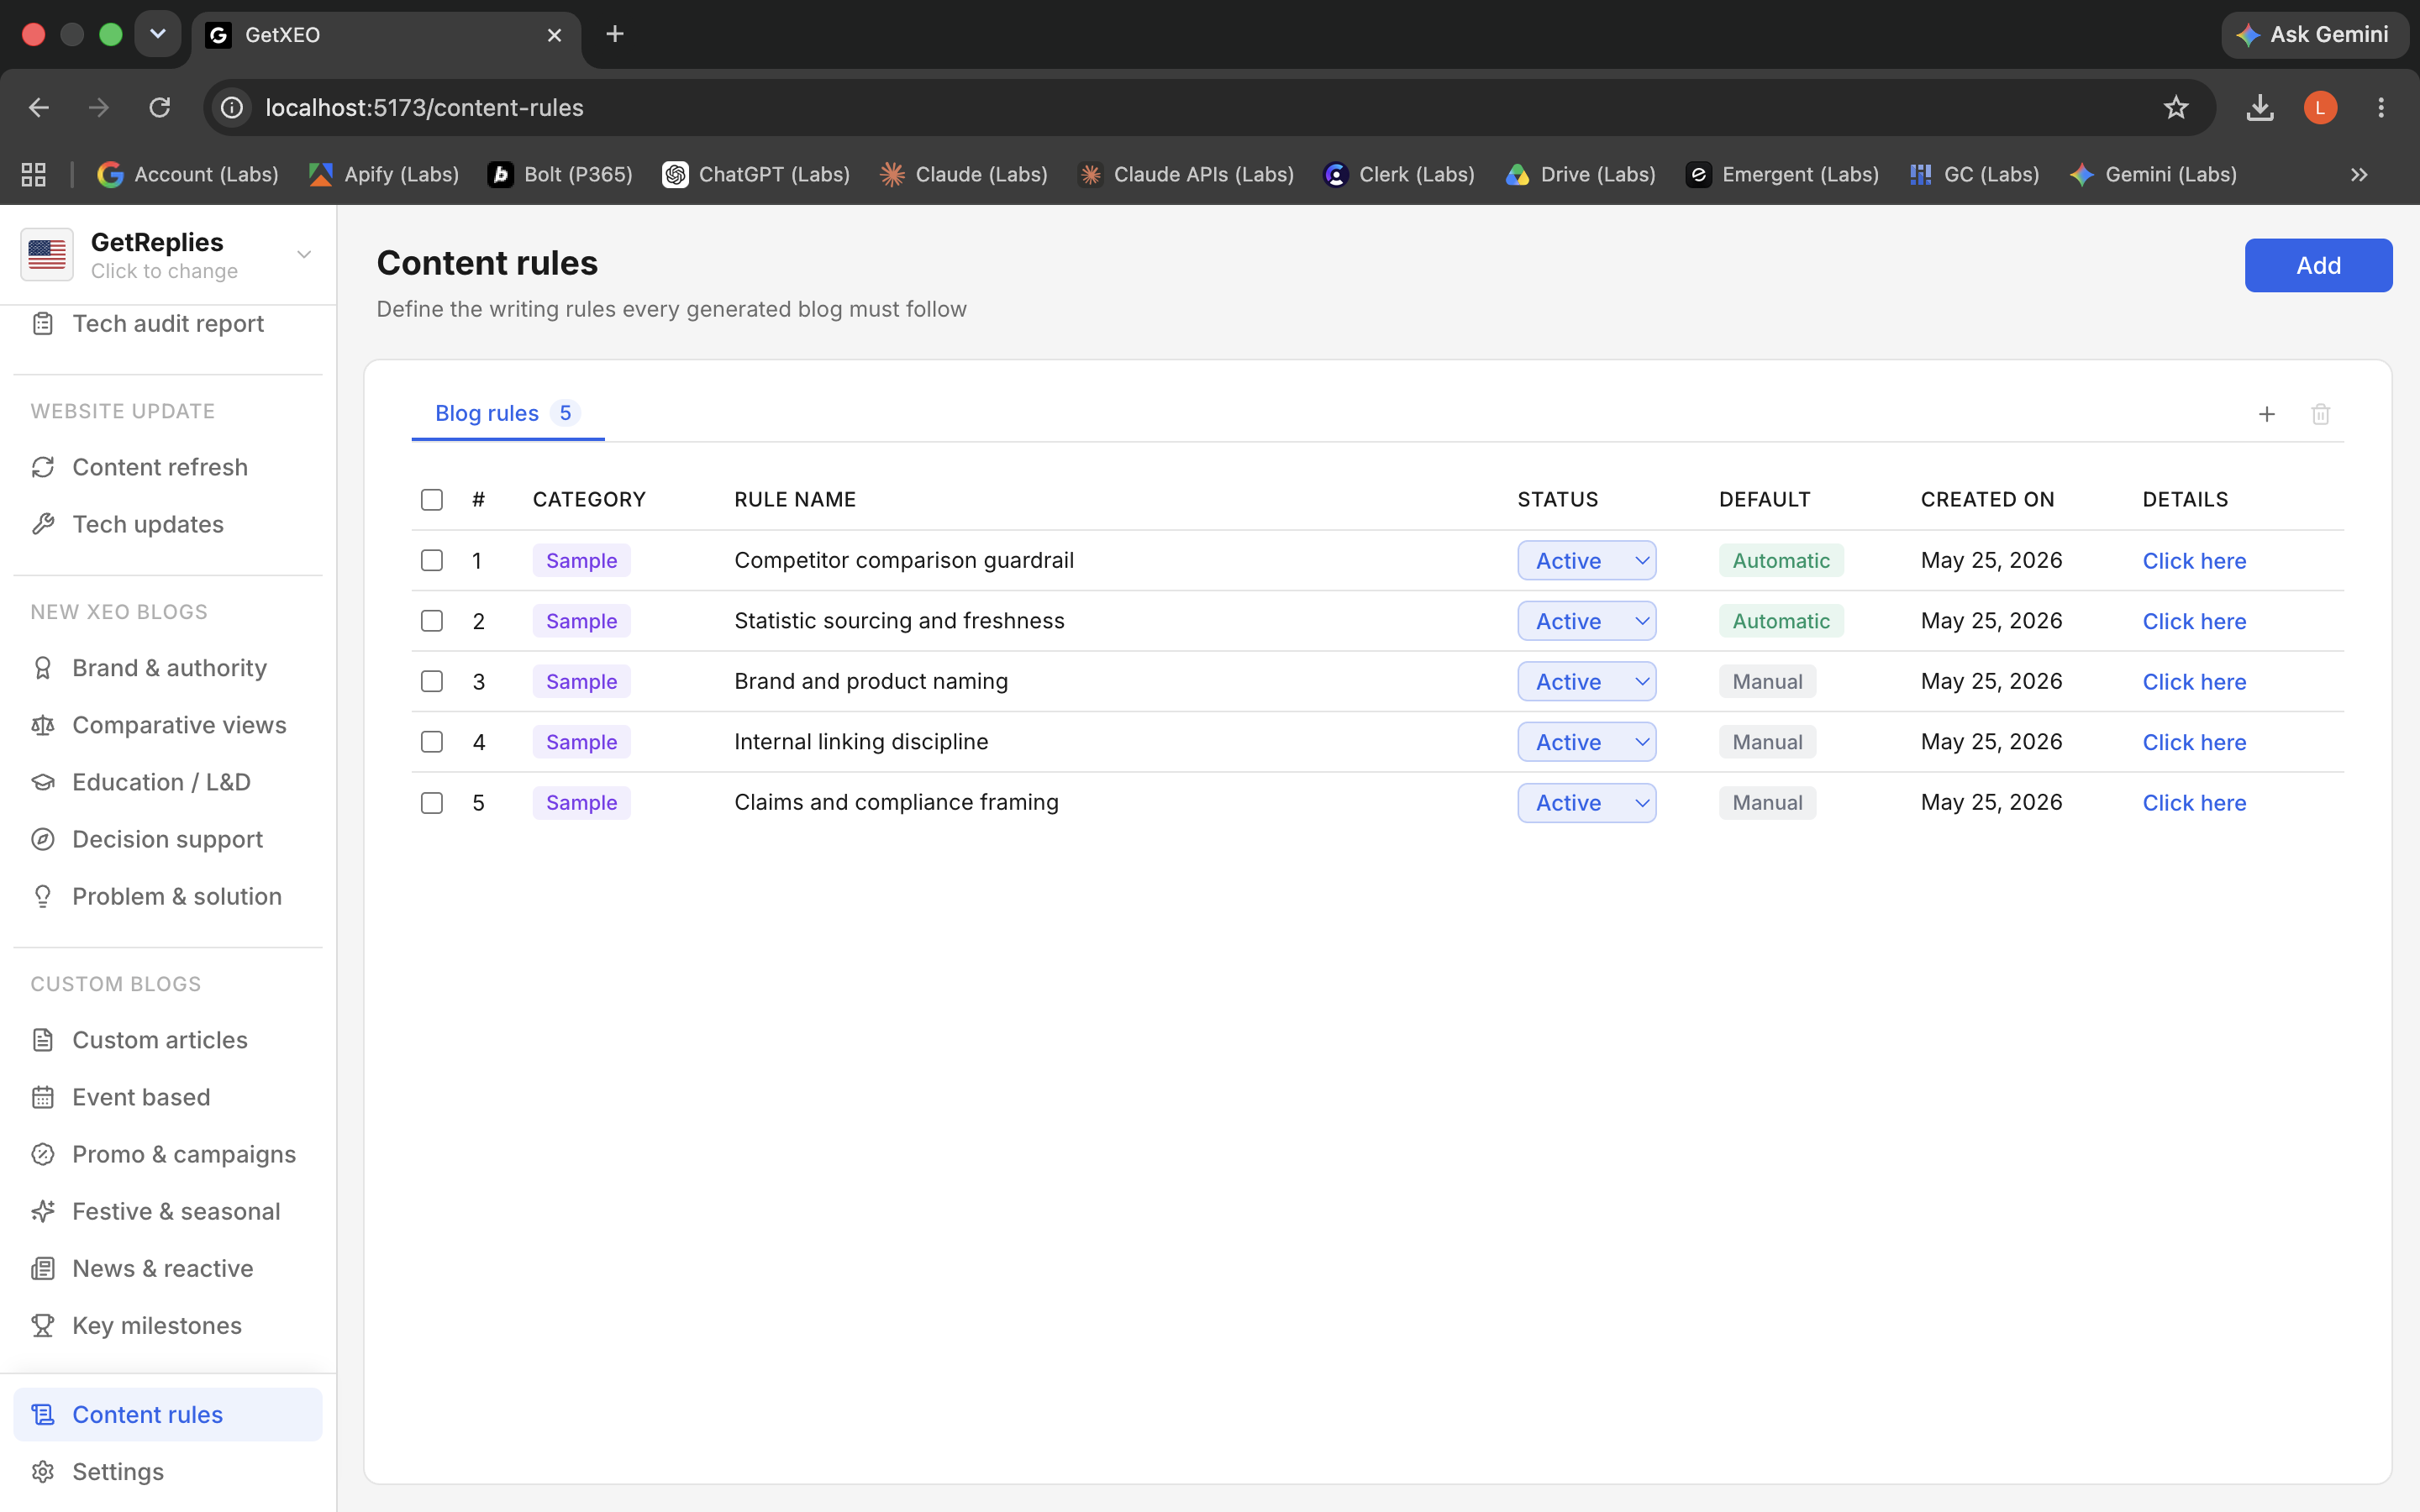Open the browser downloads icon
The image size is (2420, 1512).
pyautogui.click(x=2260, y=107)
